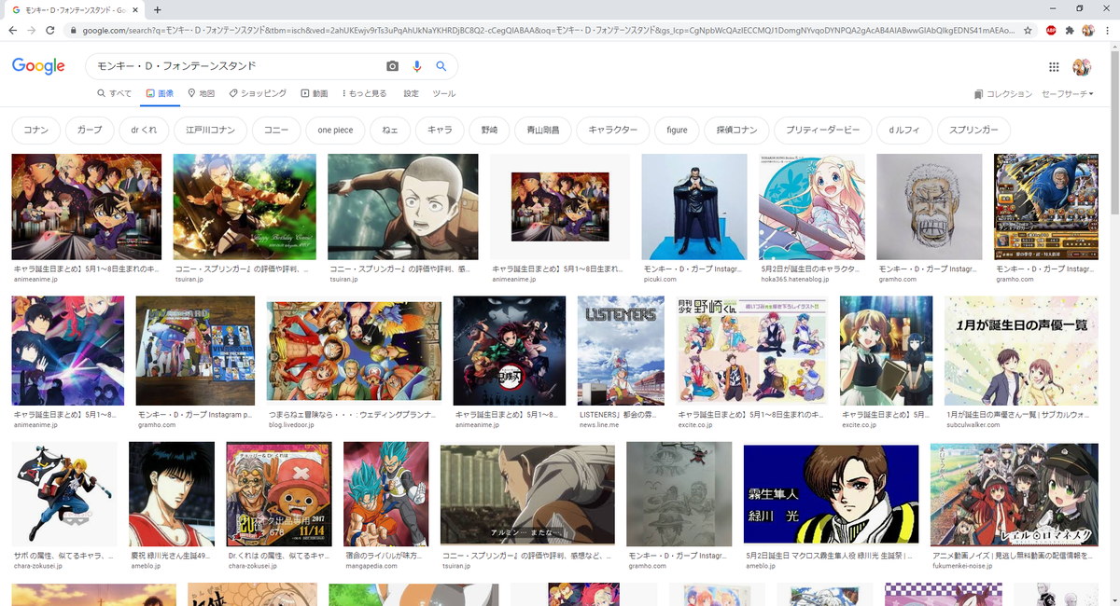Screen dimensions: 1120x606
Task: Switch to the 地図 maps tab
Action: pyautogui.click(x=201, y=93)
